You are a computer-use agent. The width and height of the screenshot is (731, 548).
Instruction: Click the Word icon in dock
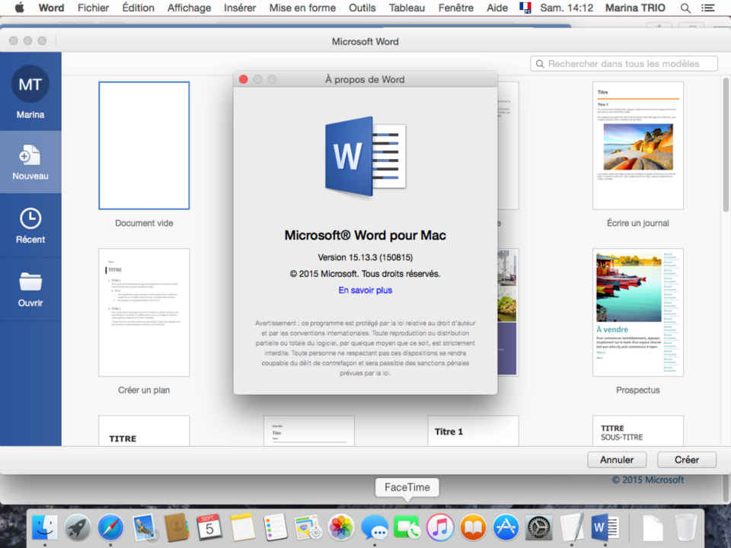coord(605,527)
